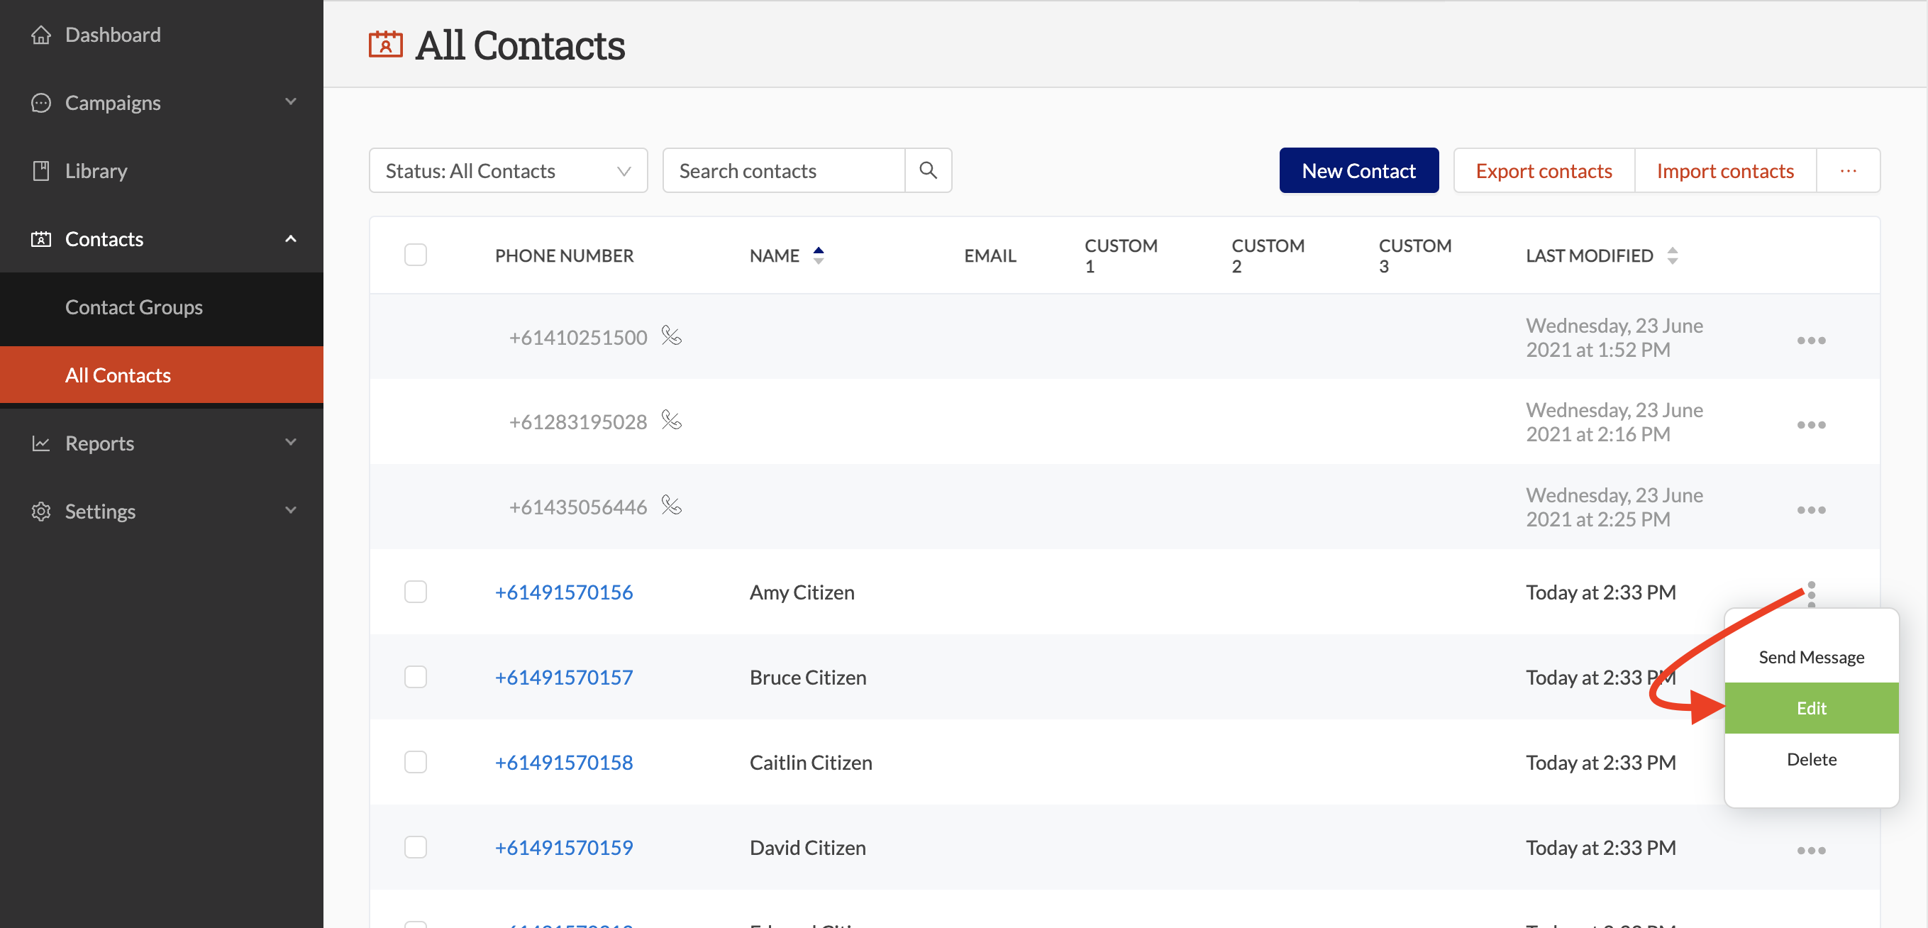Open the Dashboard home icon
1928x928 pixels.
click(x=41, y=35)
